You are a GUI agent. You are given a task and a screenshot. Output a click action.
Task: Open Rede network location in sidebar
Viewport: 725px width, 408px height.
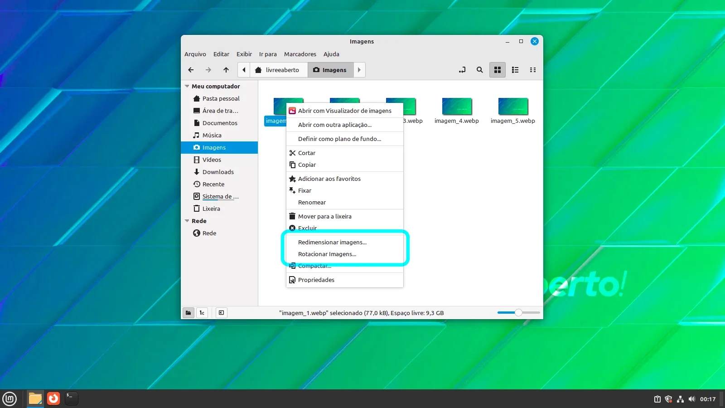click(x=219, y=233)
